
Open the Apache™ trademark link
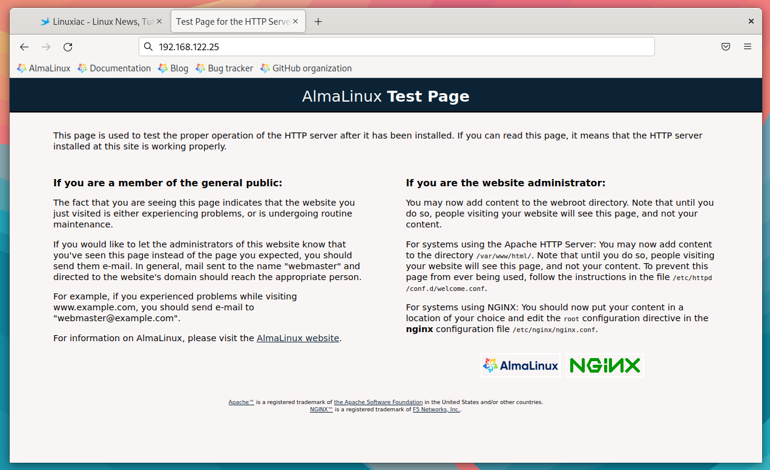[x=241, y=402]
